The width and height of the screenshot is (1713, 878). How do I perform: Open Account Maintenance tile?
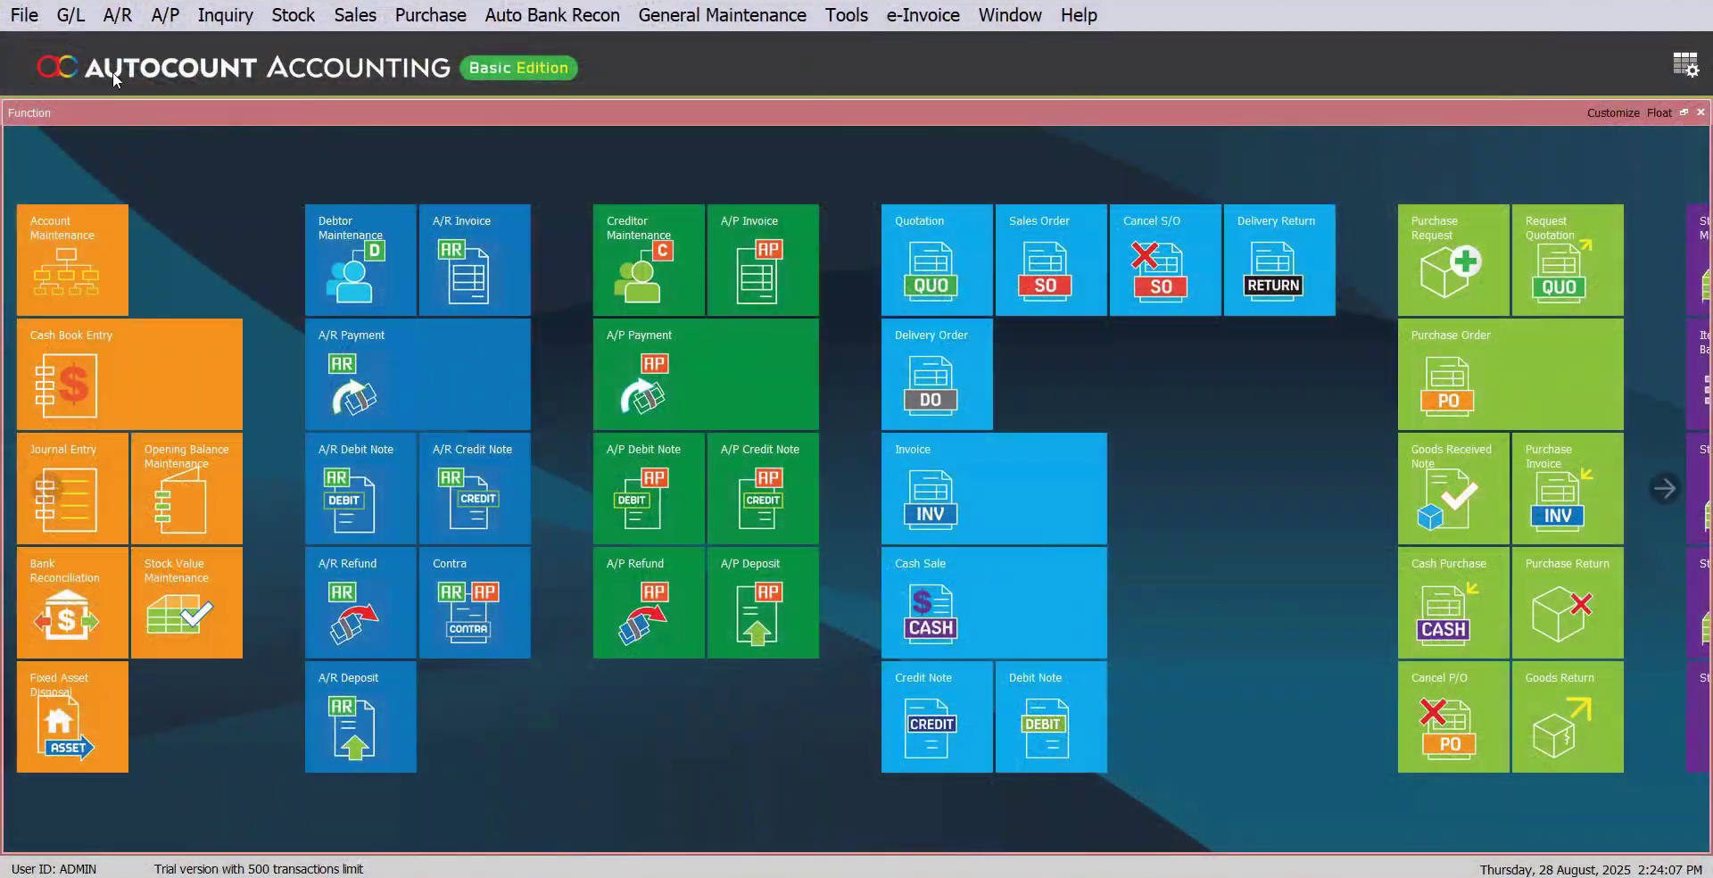pos(72,260)
